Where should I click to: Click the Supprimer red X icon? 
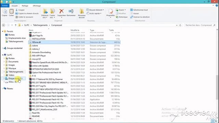coord(62,11)
